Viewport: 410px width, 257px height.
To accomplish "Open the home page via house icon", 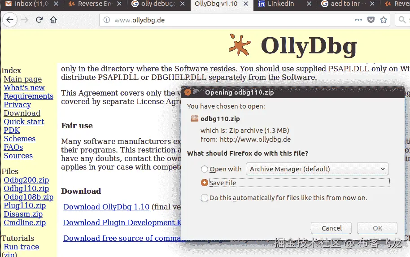I will click(x=53, y=20).
